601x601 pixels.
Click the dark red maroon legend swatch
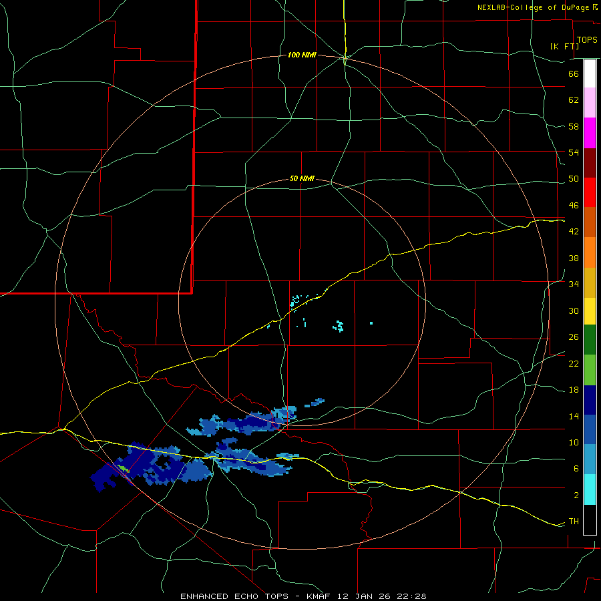pos(590,163)
